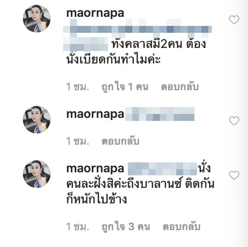This screenshot has width=248, height=247.
Task: Like the comment ending with นั่งเบียดกันทำไมค่ะ
Action: 234,20
